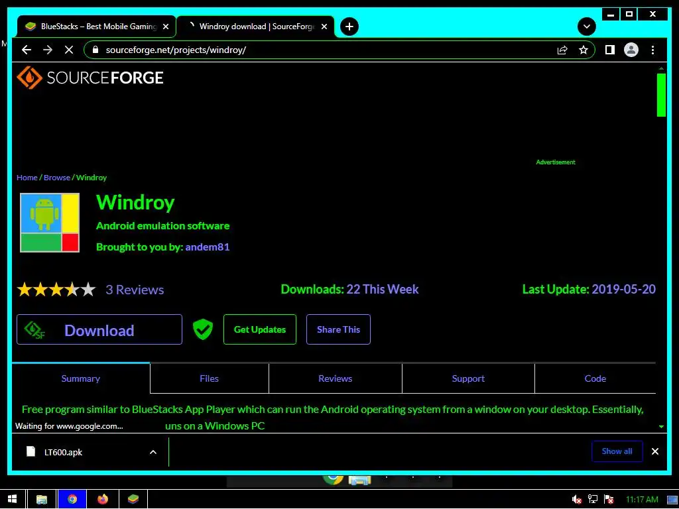Switch to BlueStacks tab
This screenshot has width=679, height=509.
click(x=96, y=27)
